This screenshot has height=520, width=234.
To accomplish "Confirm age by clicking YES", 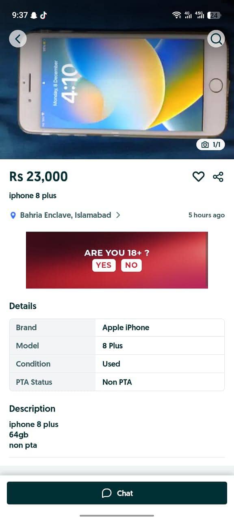I will pyautogui.click(x=104, y=265).
